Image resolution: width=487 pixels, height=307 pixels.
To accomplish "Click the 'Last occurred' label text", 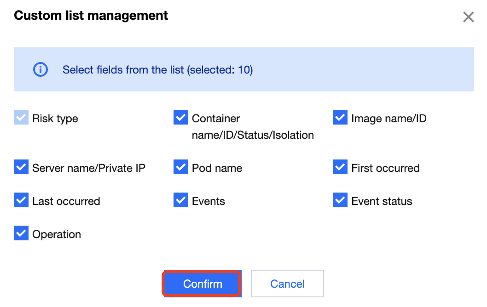I will (x=66, y=201).
